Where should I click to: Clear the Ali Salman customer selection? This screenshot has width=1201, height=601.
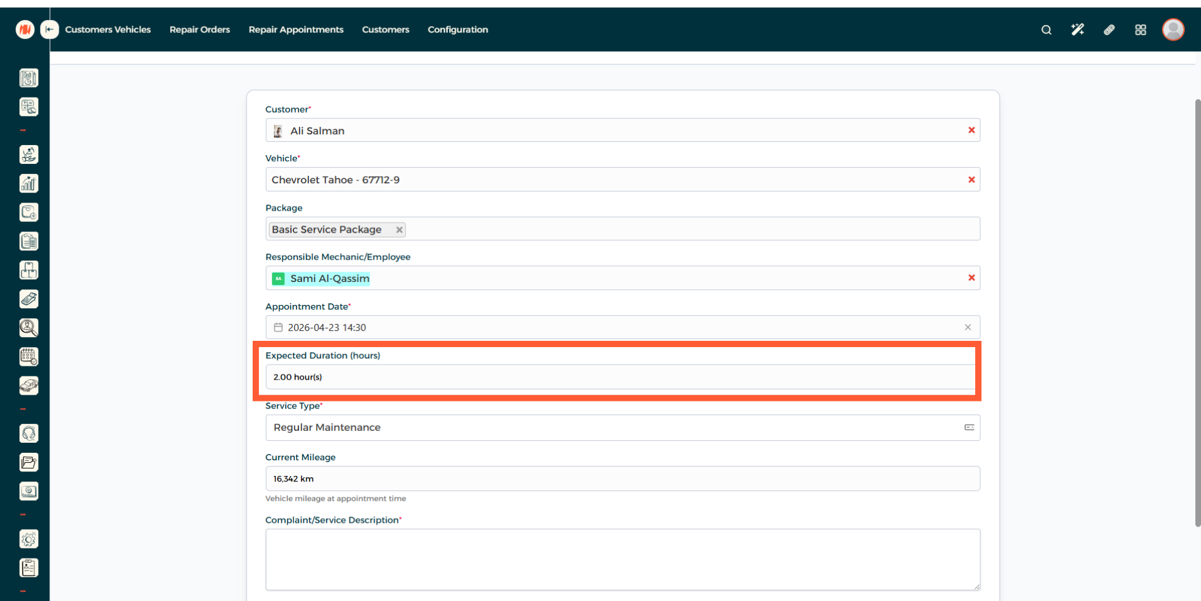pos(971,130)
